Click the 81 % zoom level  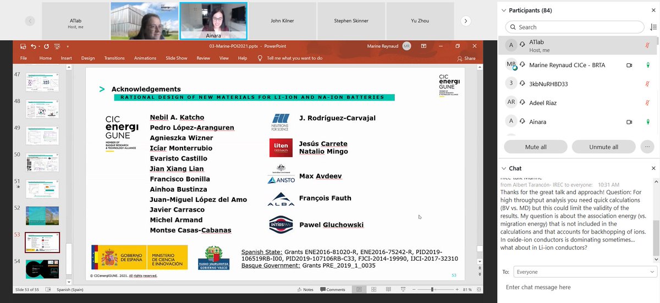(x=467, y=289)
